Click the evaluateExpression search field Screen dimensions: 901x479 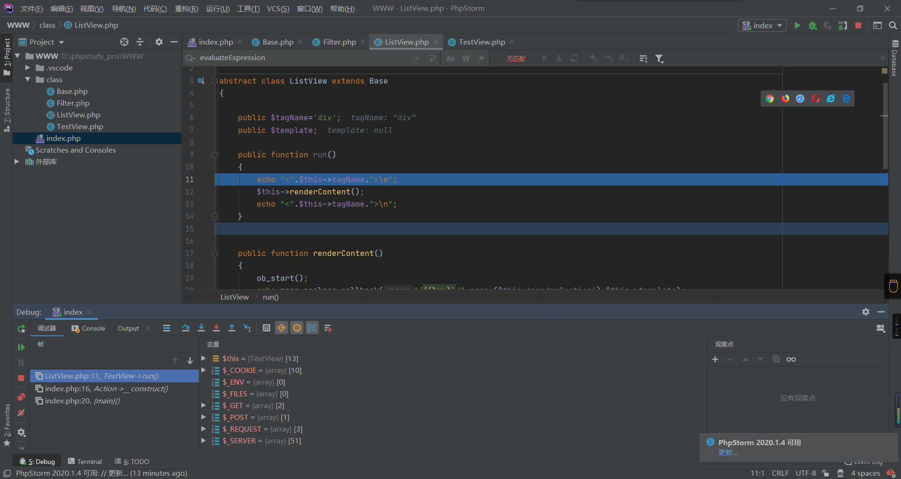pyautogui.click(x=305, y=58)
